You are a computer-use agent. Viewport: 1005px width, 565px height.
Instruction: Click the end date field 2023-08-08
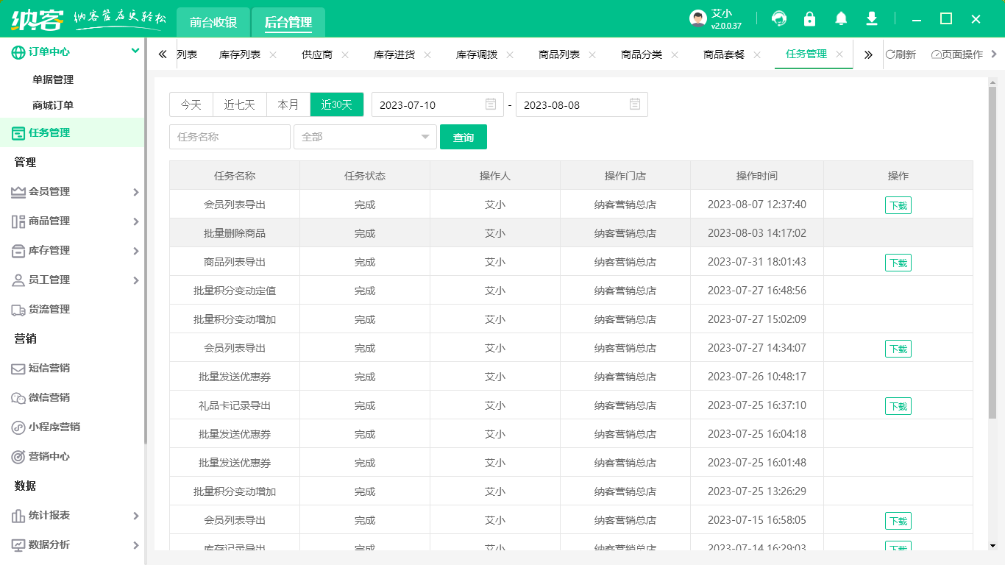(x=582, y=104)
